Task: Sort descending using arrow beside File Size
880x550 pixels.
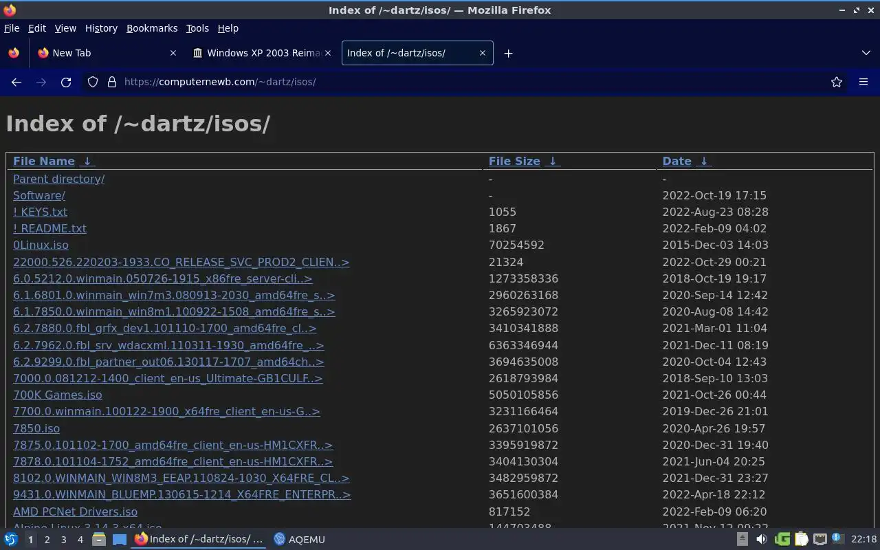Action: (553, 161)
